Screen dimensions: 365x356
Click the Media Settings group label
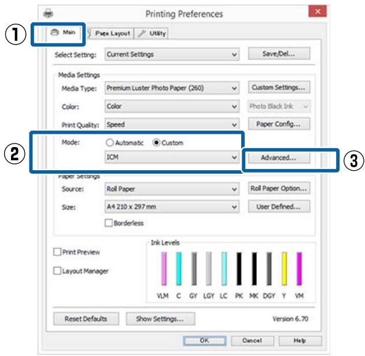(79, 75)
